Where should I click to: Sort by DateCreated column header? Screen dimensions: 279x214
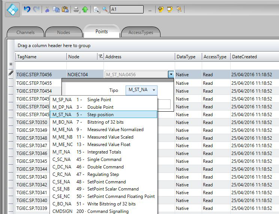pos(255,57)
